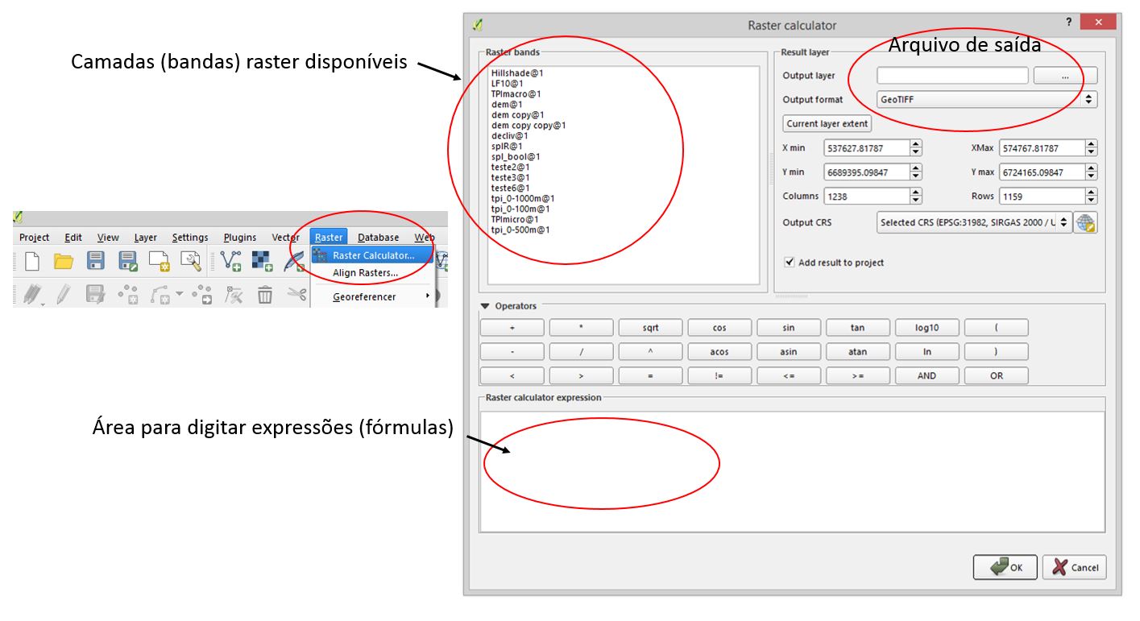1140x621 pixels.
Task: Expand the Output CRS dropdown
Action: click(974, 223)
